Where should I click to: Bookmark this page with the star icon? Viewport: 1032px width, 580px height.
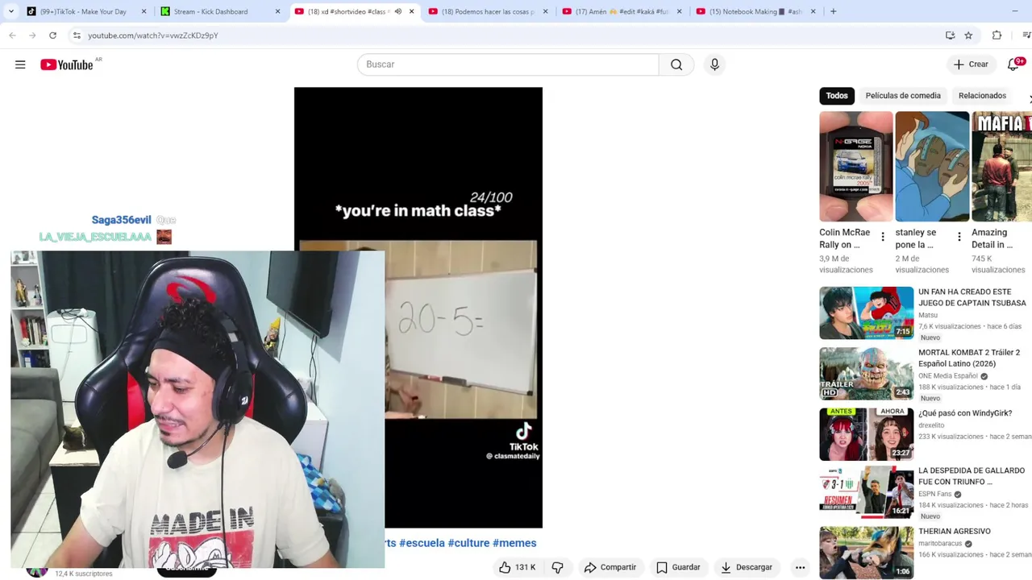(968, 35)
